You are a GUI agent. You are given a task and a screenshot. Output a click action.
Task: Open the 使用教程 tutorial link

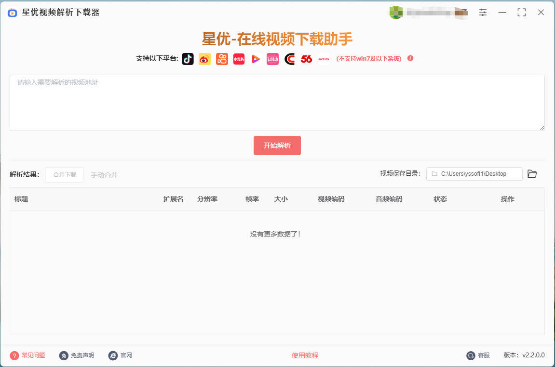305,355
